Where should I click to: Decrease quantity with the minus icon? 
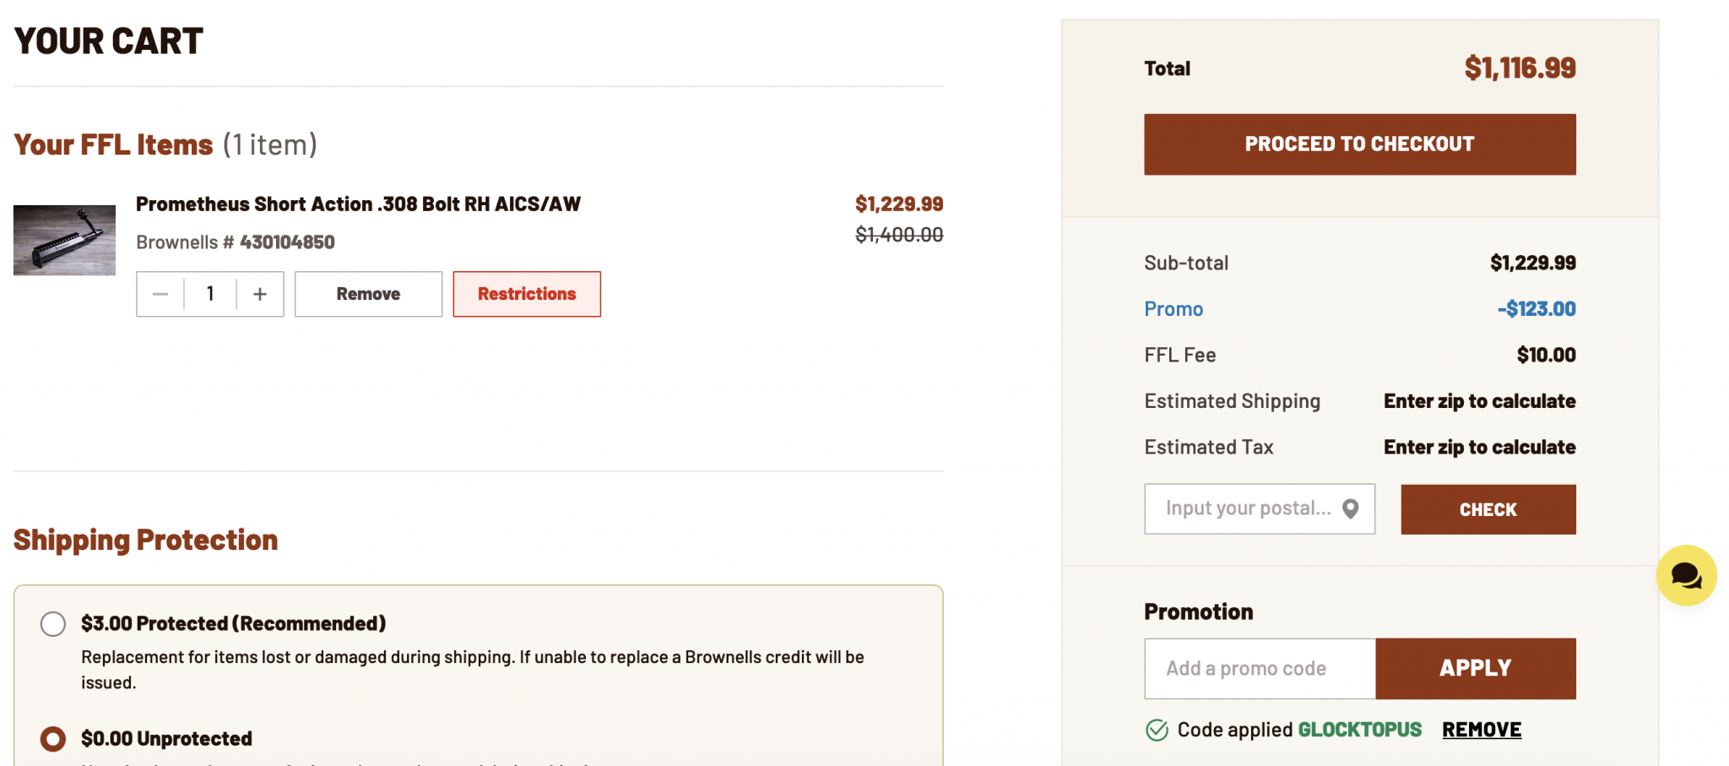(160, 294)
